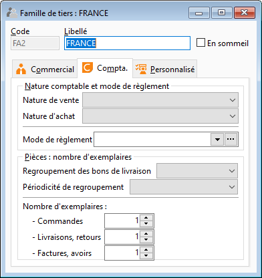Click the Mode de règlement text field
This screenshot has height=278, width=262.
(x=152, y=139)
